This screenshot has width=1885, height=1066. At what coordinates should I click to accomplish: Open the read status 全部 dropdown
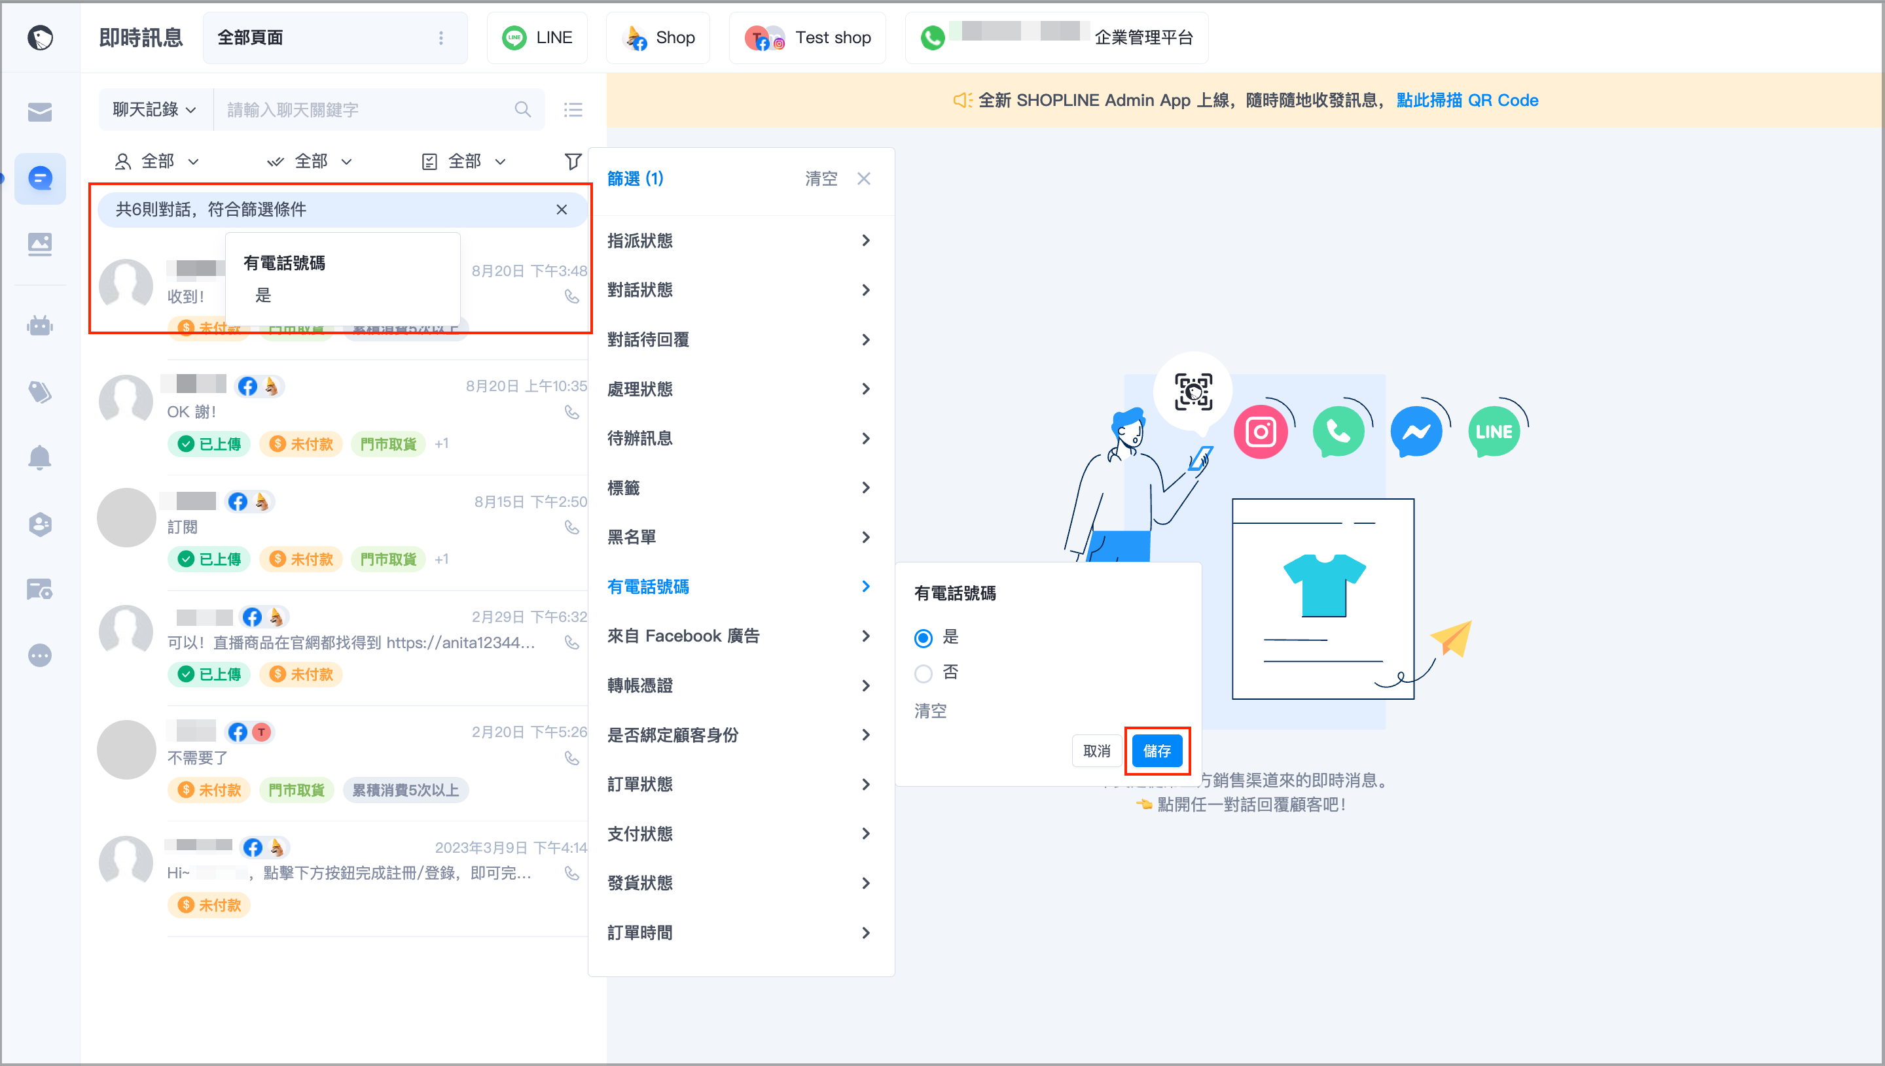[x=309, y=161]
